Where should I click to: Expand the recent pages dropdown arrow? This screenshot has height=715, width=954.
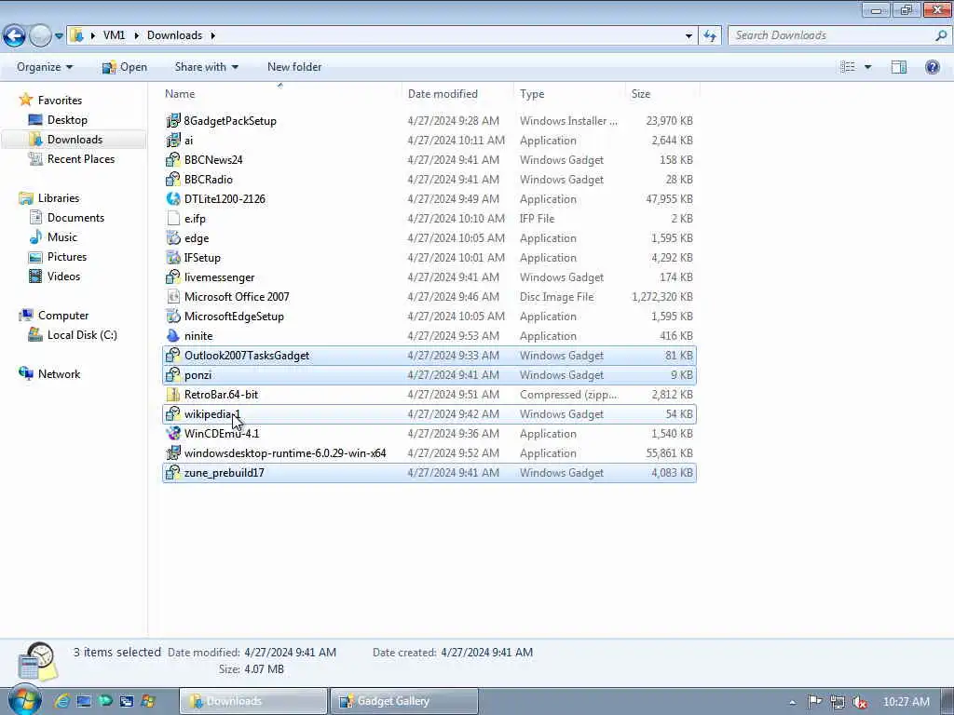coord(59,36)
